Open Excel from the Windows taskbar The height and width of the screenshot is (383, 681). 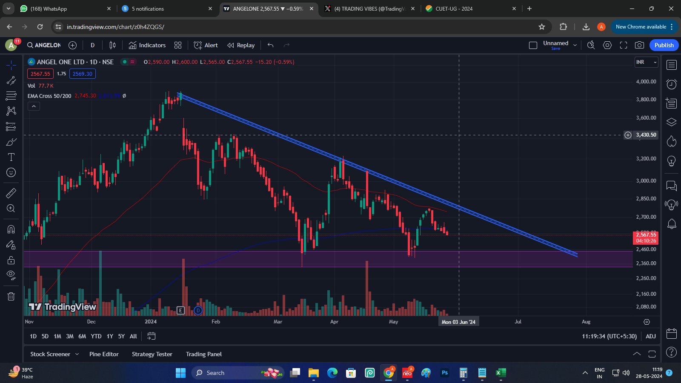(501, 373)
